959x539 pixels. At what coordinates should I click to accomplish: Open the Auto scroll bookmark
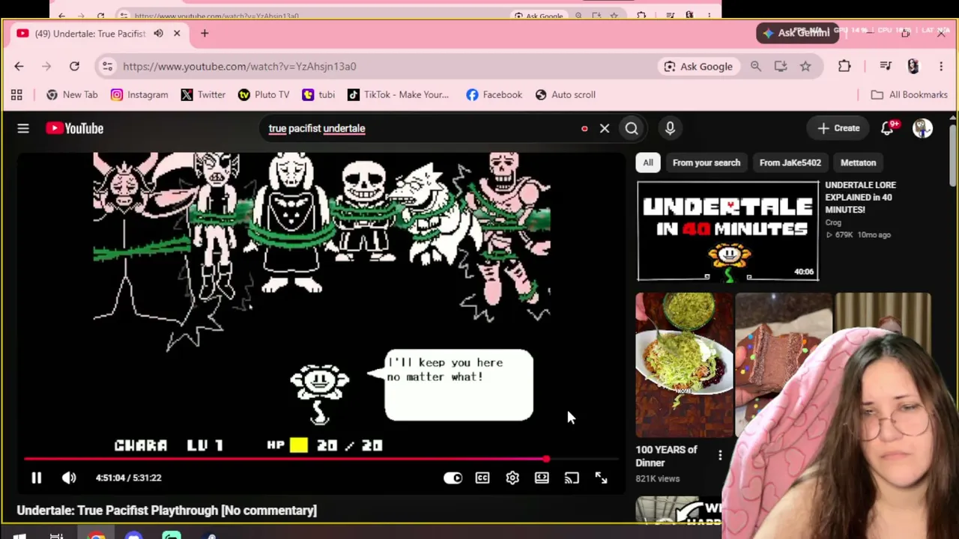(x=566, y=95)
